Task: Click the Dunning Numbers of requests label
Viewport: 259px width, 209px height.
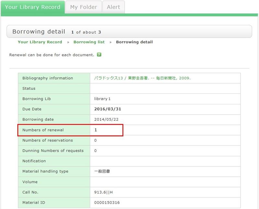Action: point(53,151)
